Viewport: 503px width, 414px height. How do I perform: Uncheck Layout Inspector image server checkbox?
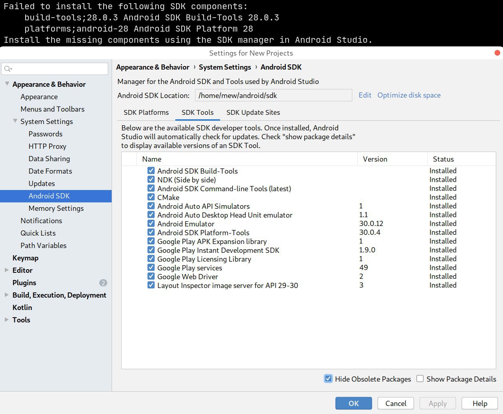point(151,285)
